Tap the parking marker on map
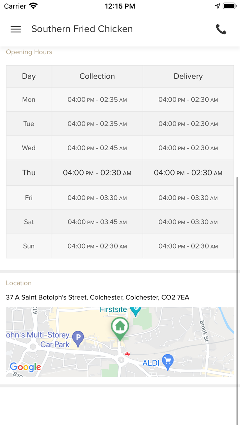240x427 pixels. coord(78,338)
